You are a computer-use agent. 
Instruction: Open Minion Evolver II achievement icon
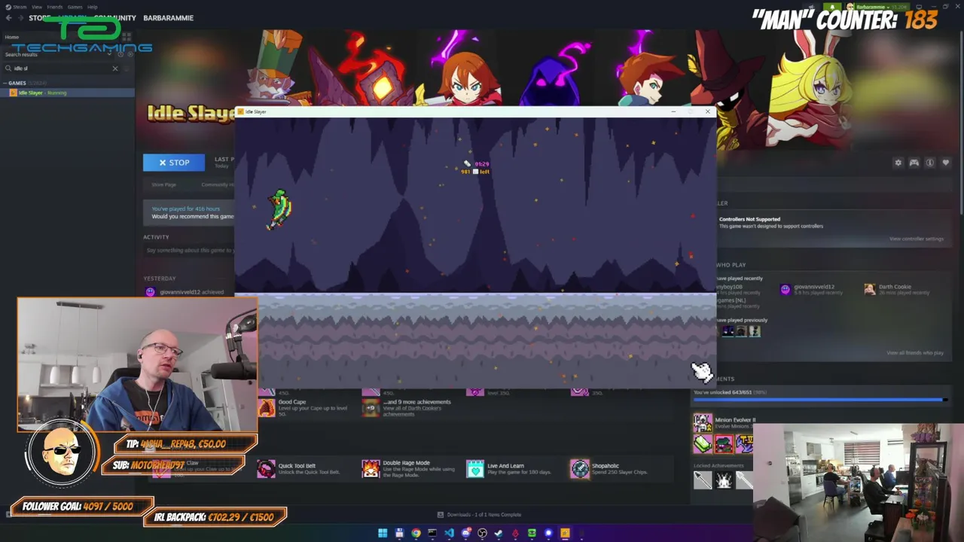pos(702,422)
